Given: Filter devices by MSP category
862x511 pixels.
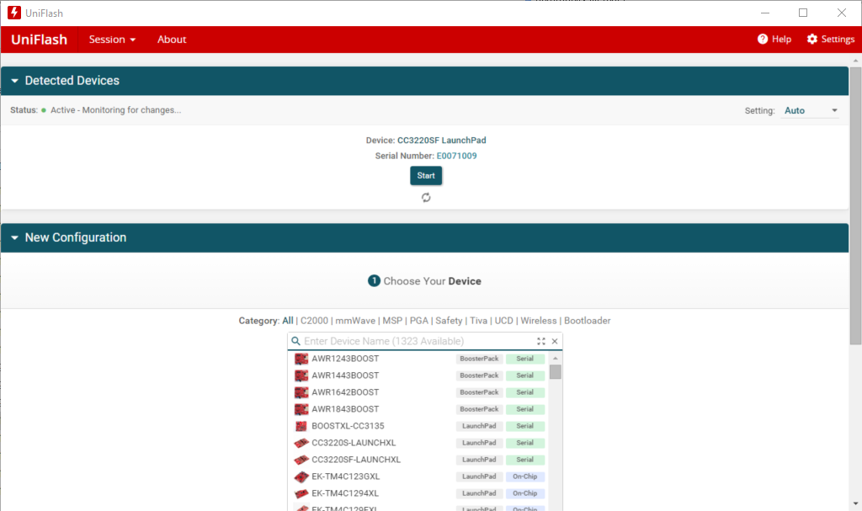Looking at the screenshot, I should 392,321.
